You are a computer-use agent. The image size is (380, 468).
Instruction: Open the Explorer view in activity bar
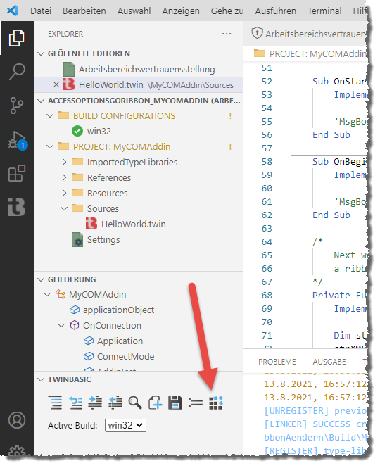(x=17, y=38)
